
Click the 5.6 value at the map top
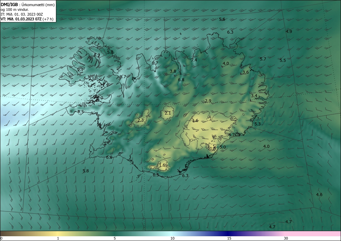222,19
